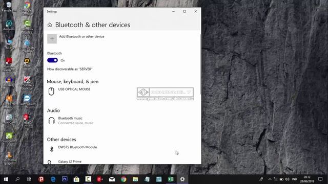Click the taskbar clock and date
Image resolution: width=328 pixels, height=184 pixels.
click(x=307, y=179)
